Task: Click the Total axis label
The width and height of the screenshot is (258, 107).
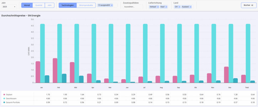Action: coord(247,88)
